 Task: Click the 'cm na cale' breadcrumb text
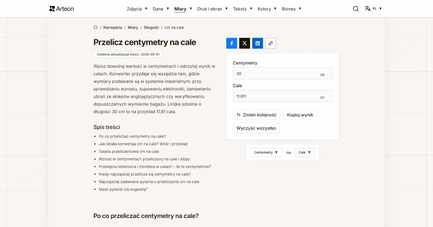click(x=174, y=27)
